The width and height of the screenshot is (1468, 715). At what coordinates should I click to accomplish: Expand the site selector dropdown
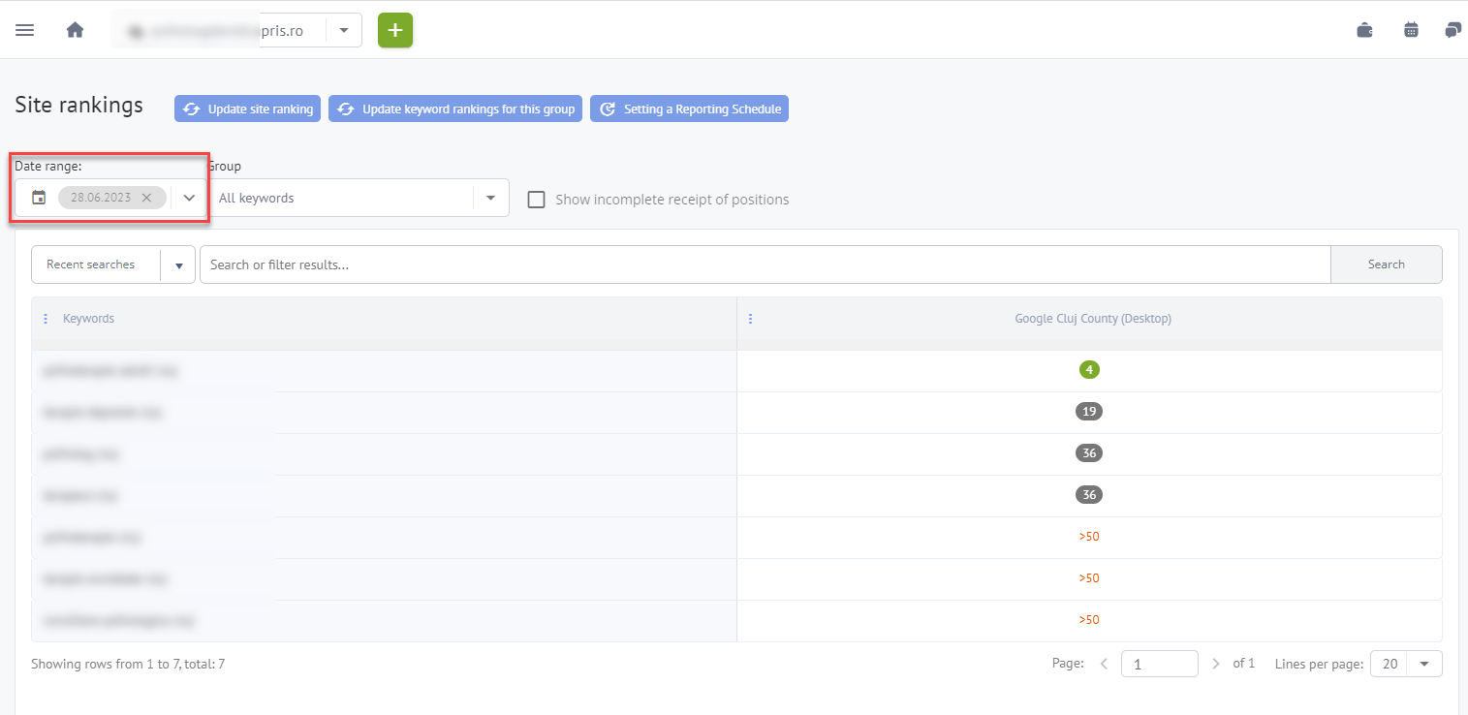click(x=344, y=30)
